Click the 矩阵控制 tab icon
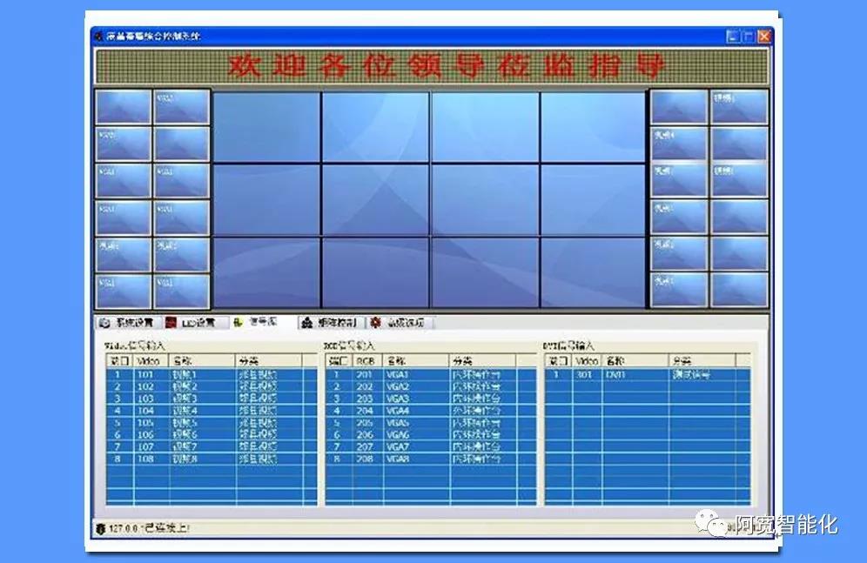867x563 pixels. pyautogui.click(x=306, y=323)
